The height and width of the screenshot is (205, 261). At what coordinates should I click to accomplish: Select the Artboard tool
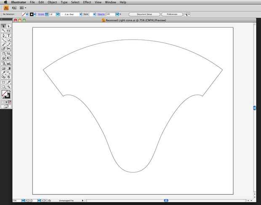(3, 82)
